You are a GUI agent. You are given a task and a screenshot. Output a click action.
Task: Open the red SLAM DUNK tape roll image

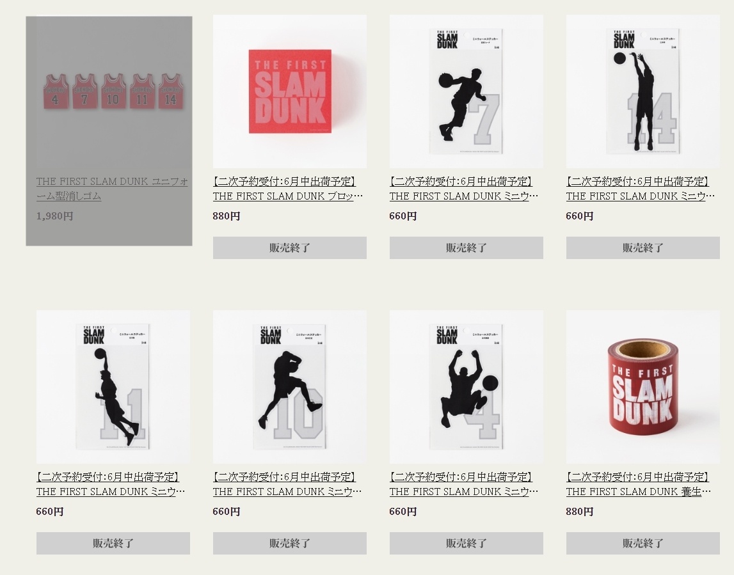point(642,387)
